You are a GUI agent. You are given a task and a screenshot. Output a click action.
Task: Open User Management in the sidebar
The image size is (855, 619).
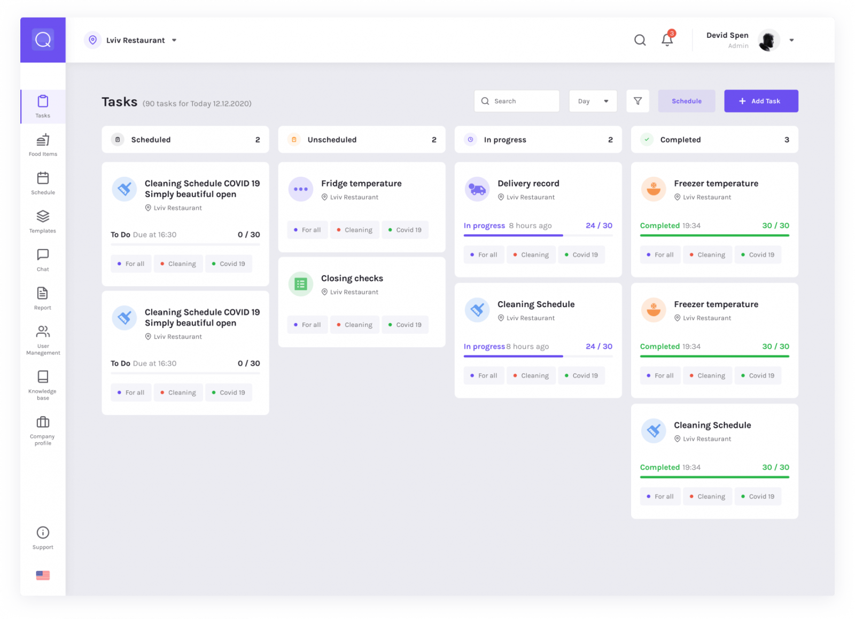point(43,340)
